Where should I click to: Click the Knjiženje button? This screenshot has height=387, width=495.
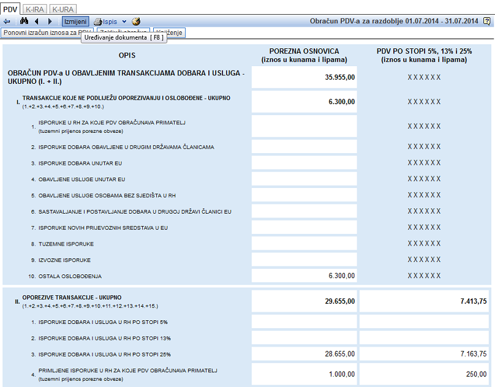[x=169, y=32]
